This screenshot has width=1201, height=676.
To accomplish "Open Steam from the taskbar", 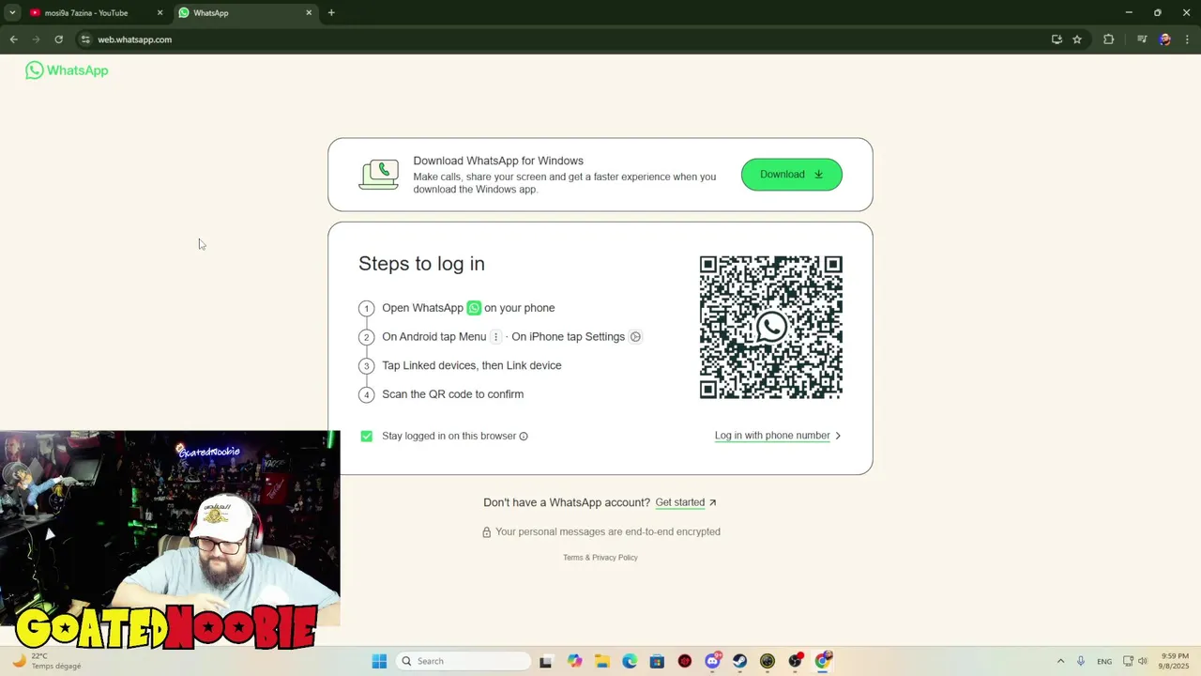I will click(x=740, y=661).
